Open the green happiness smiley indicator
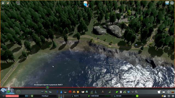 click(137, 96)
